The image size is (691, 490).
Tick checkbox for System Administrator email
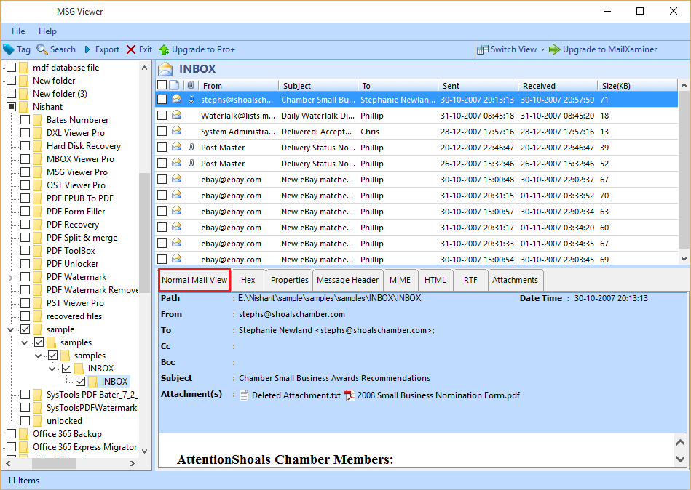pyautogui.click(x=162, y=131)
